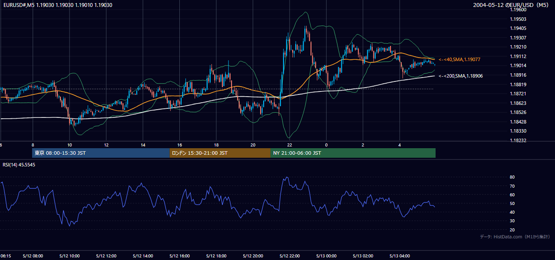The image size is (555, 260).
Task: Click RSI scale level 60
Action: coord(512,195)
